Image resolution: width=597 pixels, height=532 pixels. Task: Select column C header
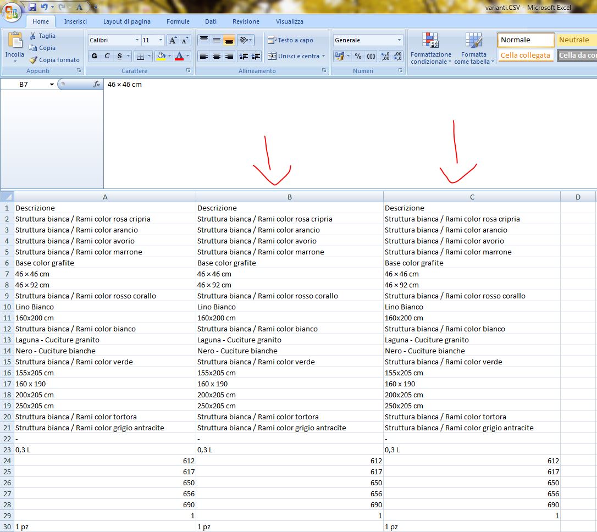click(472, 197)
